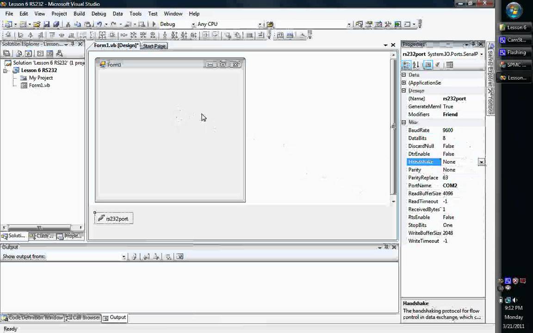Toggle Word Wrap in Output toolbar
Image resolution: width=533 pixels, height=333 pixels.
point(180,257)
